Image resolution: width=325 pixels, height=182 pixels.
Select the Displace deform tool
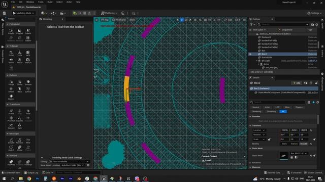point(11,97)
